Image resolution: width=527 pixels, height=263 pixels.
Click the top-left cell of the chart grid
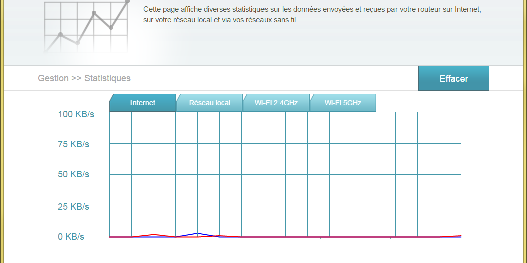(x=120, y=128)
